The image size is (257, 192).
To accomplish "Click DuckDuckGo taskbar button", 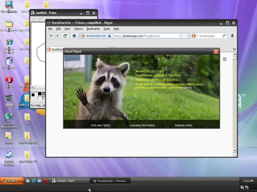I will coord(110,181).
